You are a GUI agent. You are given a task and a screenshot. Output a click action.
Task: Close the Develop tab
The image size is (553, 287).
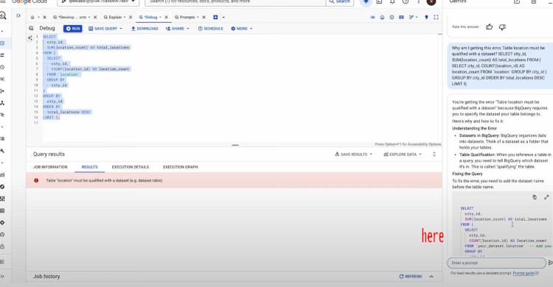[95, 17]
